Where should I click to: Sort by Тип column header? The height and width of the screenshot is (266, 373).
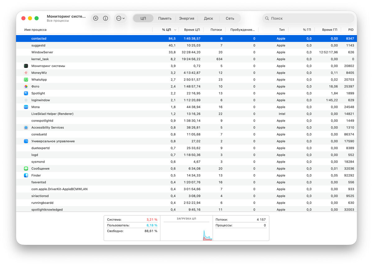point(282,30)
